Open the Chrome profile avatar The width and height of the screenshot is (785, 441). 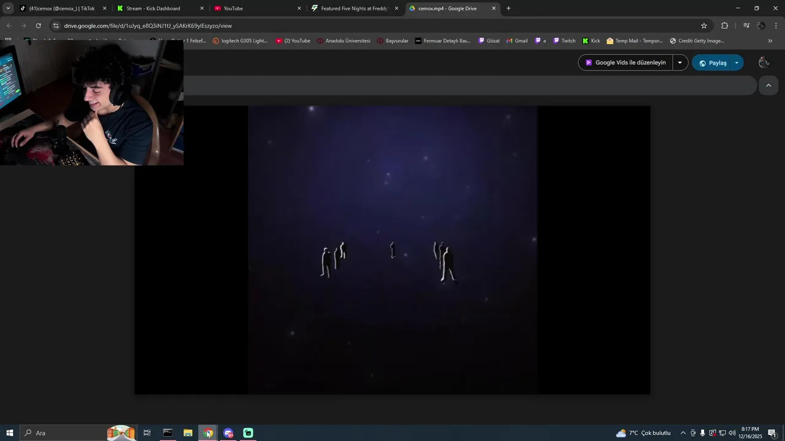[761, 26]
